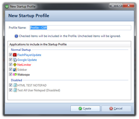Toggle the Sidebar checkbox
Screen dimensions: 139x119
(x=10, y=69)
